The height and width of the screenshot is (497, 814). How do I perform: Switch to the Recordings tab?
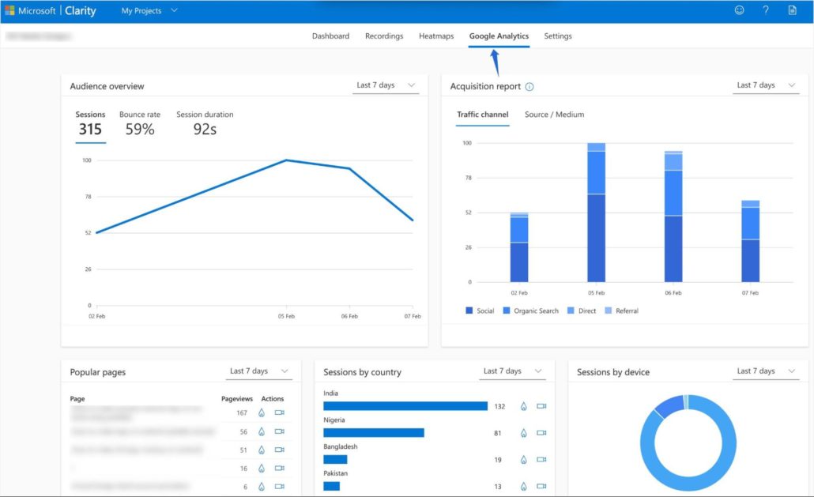click(x=384, y=36)
